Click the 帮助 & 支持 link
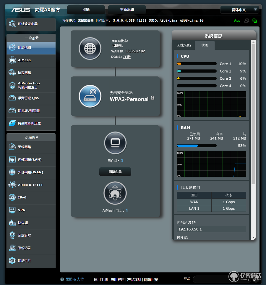This screenshot has width=266, height=285. tap(75, 279)
